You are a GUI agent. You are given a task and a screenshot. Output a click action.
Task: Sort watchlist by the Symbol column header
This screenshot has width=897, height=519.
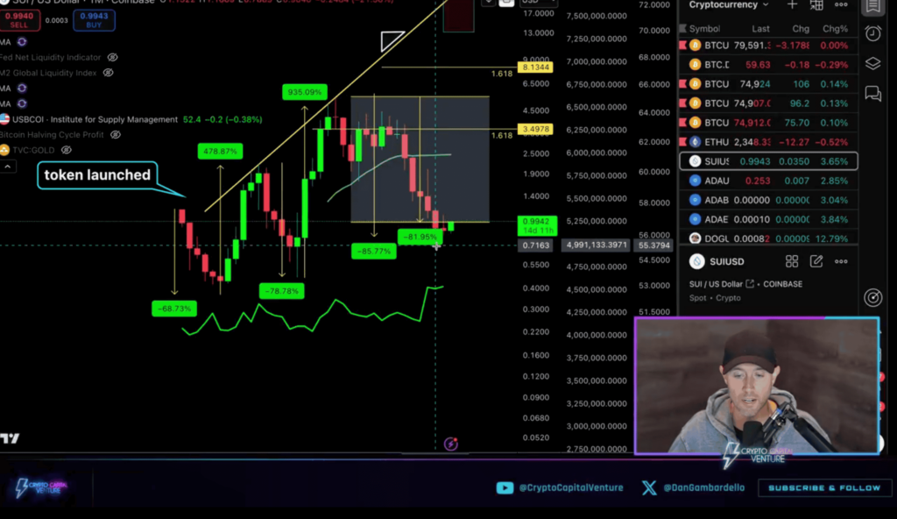pyautogui.click(x=705, y=29)
